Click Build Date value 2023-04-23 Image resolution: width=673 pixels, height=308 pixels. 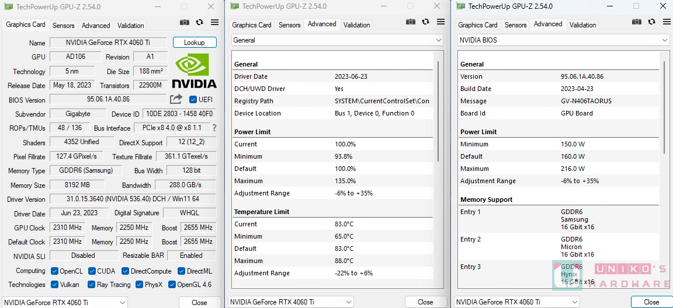click(577, 89)
